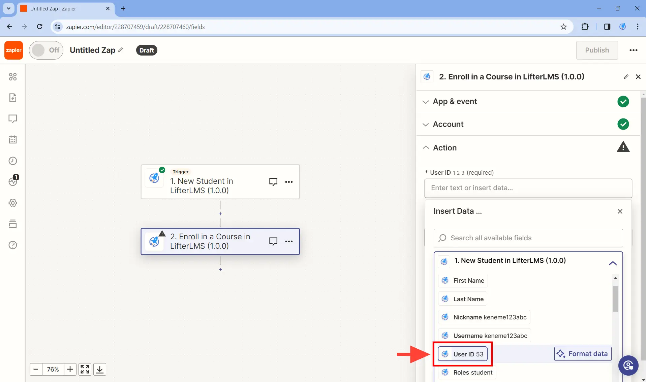Open the calendar schedule icon in sidebar
646x382 pixels.
tap(13, 140)
